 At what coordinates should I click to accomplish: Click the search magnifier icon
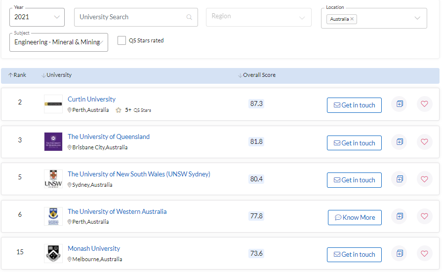pos(189,17)
